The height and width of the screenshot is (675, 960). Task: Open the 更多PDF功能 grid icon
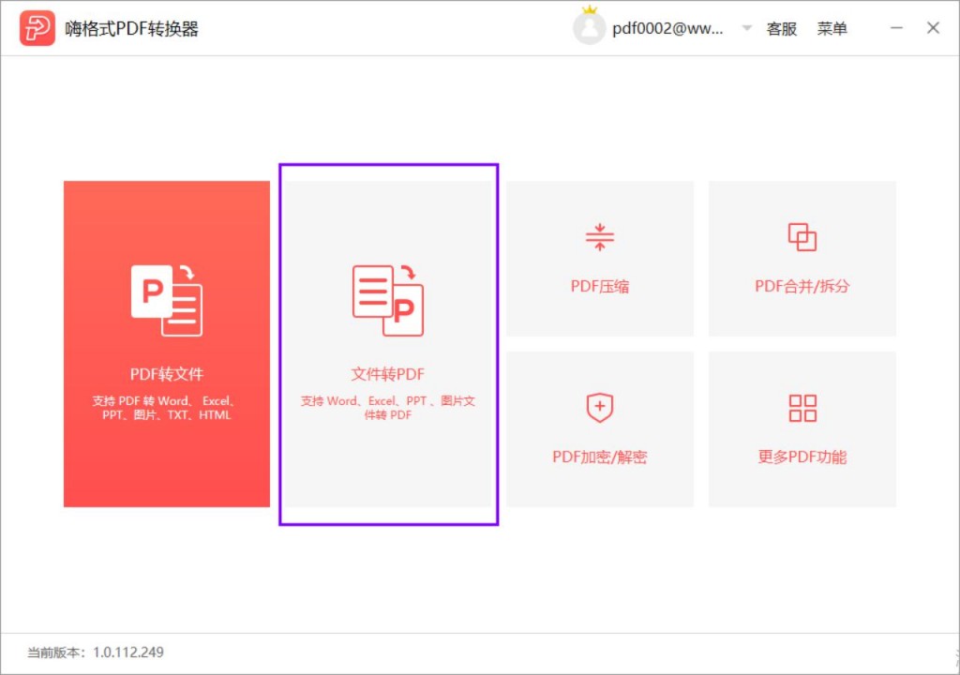802,408
